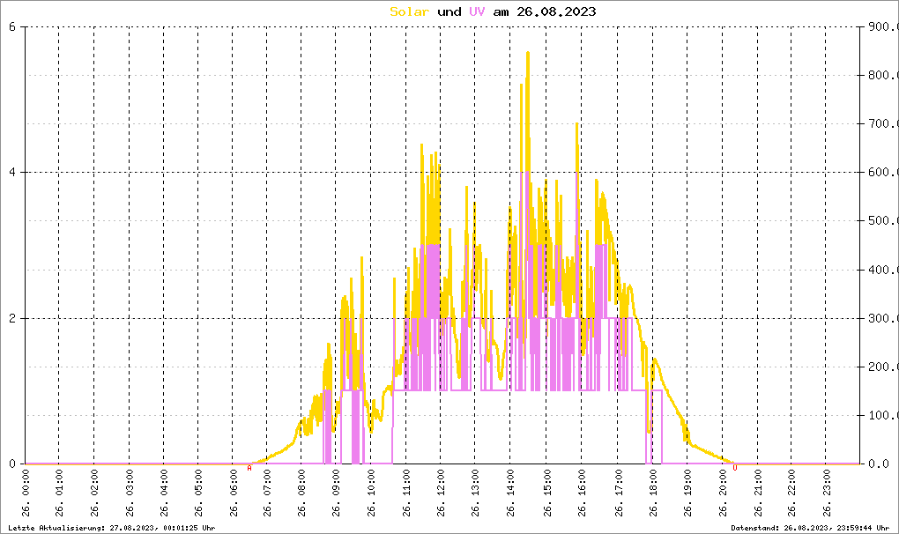Click the right axis value 500.0

pos(880,221)
